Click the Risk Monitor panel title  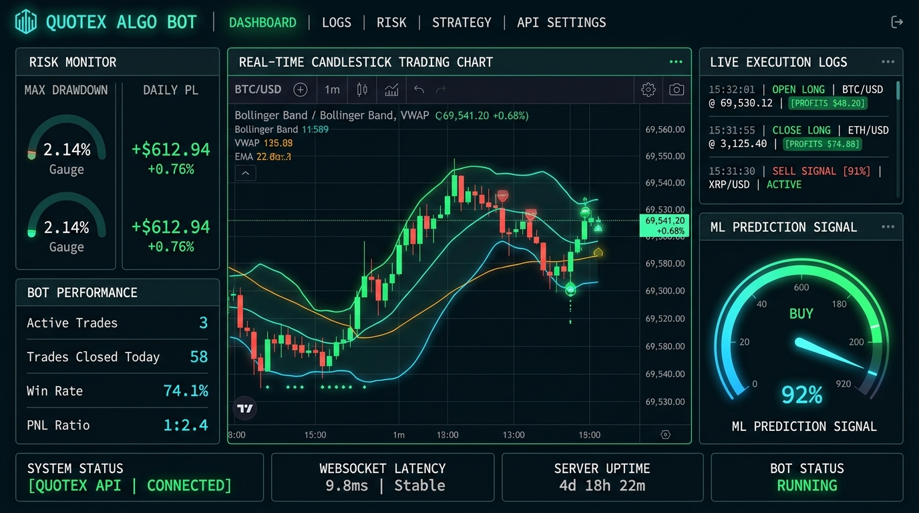[73, 62]
